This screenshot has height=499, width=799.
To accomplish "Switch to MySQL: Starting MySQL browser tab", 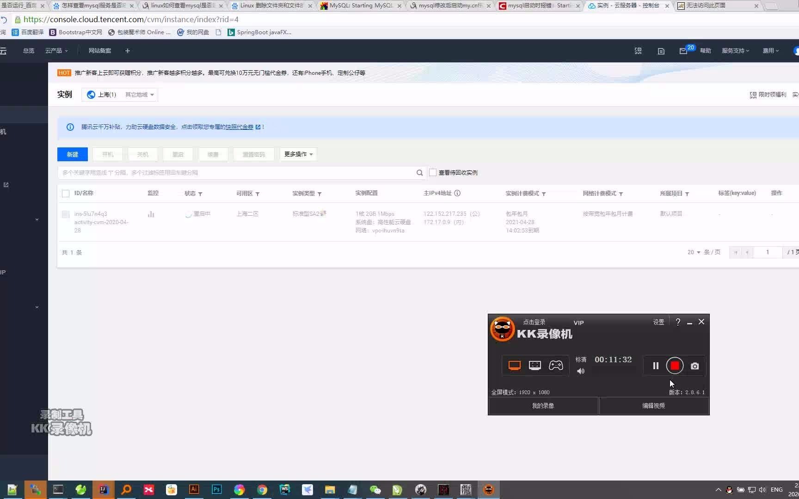I will coord(361,6).
